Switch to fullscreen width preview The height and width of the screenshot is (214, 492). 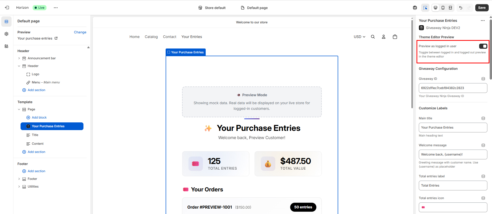[x=450, y=8]
